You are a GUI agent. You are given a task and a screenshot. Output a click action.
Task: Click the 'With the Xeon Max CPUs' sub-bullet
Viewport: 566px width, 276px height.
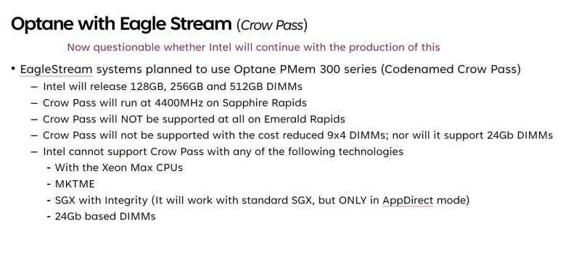pyautogui.click(x=119, y=167)
